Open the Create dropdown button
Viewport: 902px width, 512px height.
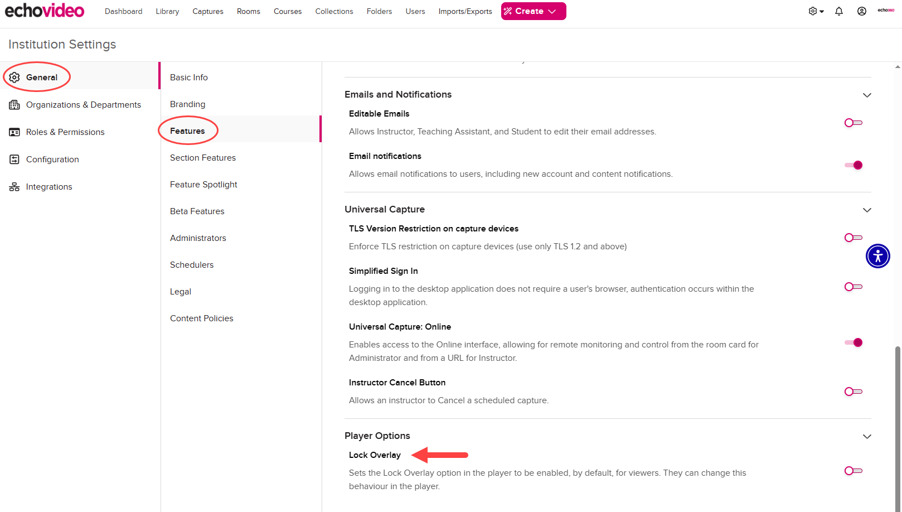[534, 11]
